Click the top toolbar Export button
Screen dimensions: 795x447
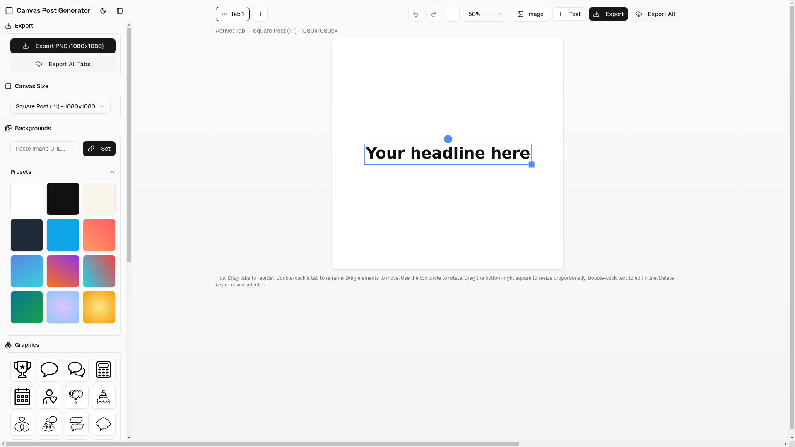[x=608, y=14]
